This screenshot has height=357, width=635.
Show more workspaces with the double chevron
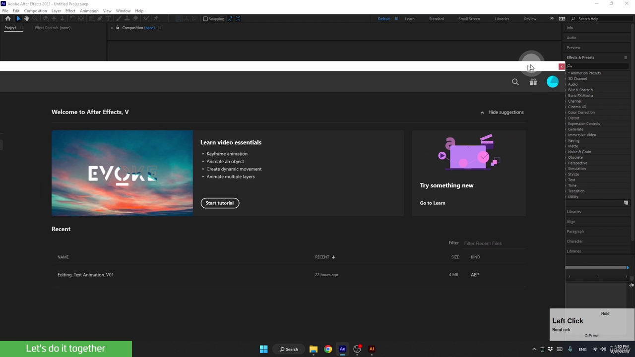point(552,19)
